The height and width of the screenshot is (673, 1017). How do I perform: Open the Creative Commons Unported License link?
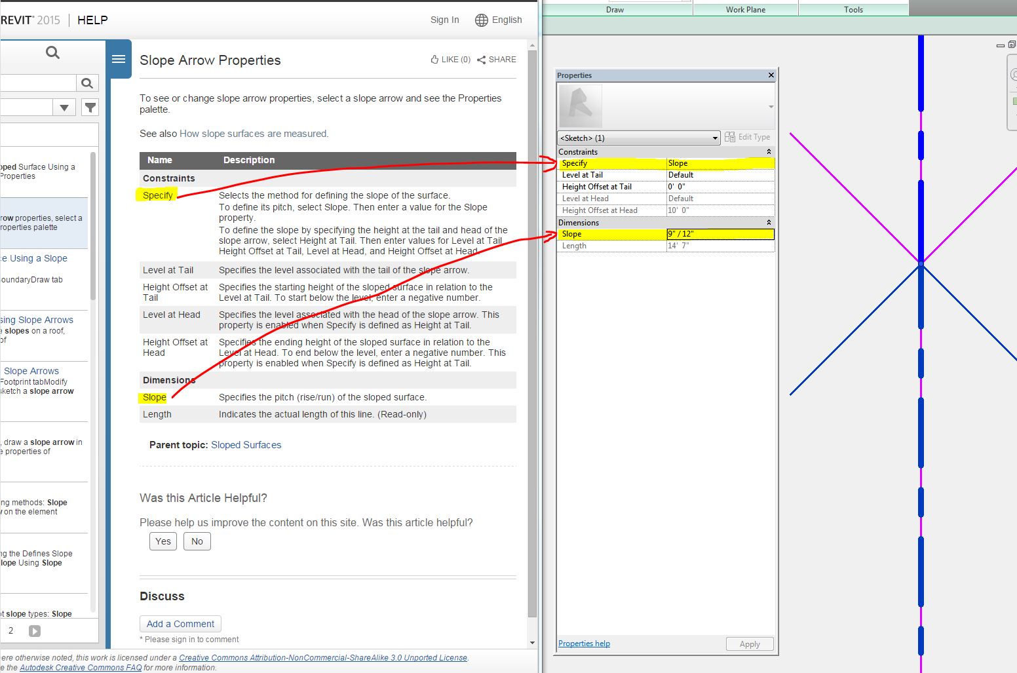[323, 658]
